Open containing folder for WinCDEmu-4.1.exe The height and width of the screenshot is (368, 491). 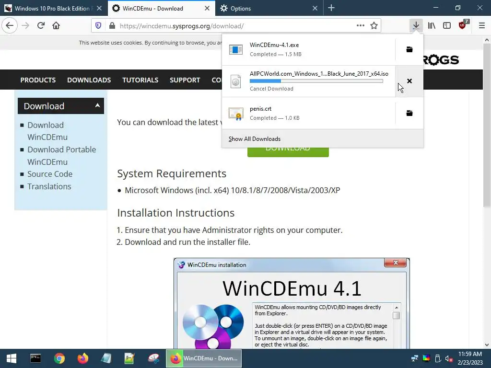409,49
